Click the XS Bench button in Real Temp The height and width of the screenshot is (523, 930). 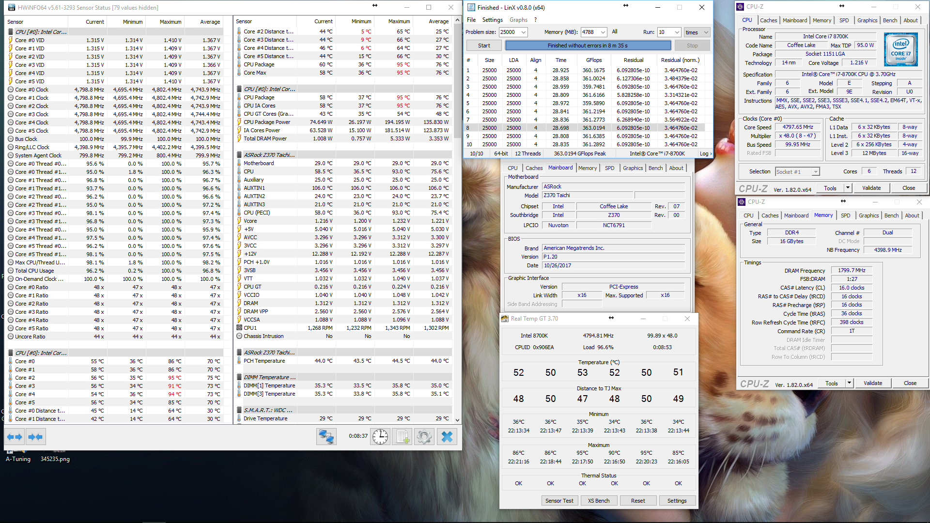pos(599,501)
